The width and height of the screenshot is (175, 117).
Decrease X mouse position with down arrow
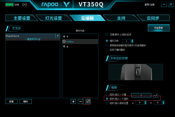(145, 104)
